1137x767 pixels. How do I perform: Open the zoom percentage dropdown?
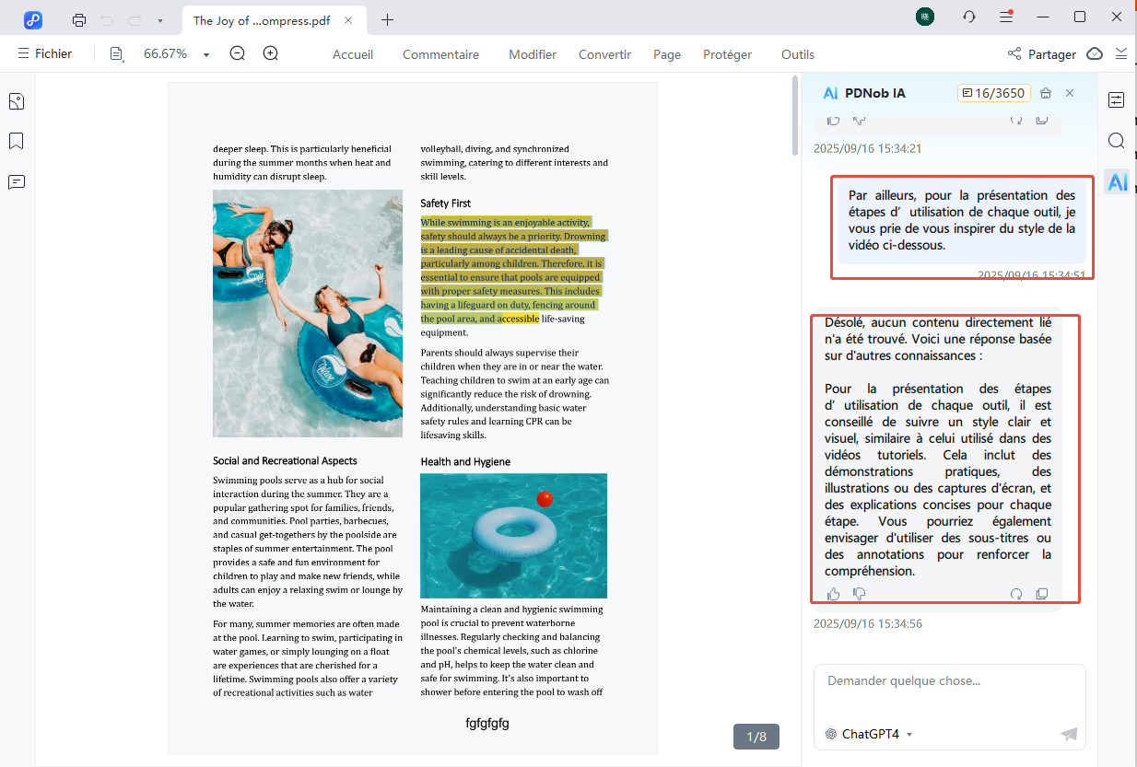[x=206, y=54]
